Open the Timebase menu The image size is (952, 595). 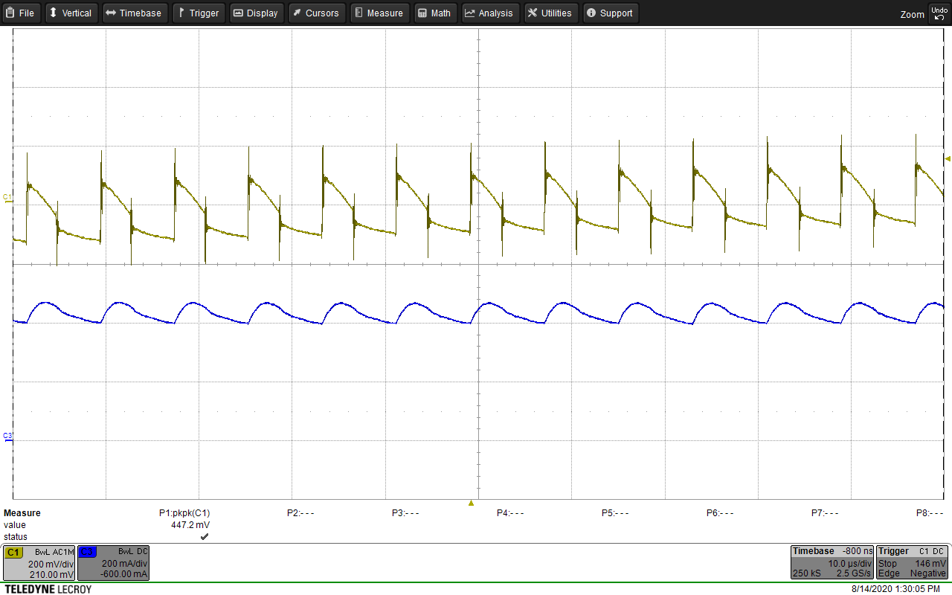point(134,13)
